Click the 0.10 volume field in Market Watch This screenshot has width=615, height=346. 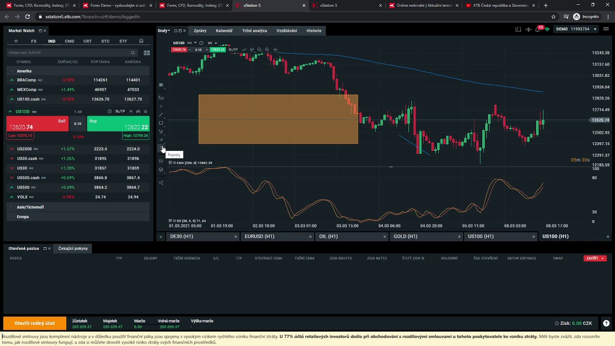(77, 124)
